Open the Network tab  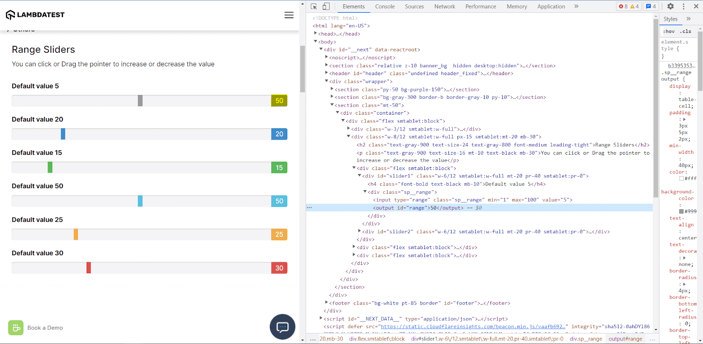point(445,7)
